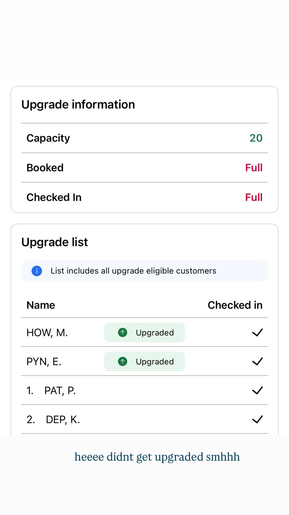This screenshot has height=515, width=289.
Task: Tap the Upgraded badge for HOW, M.
Action: tap(144, 333)
